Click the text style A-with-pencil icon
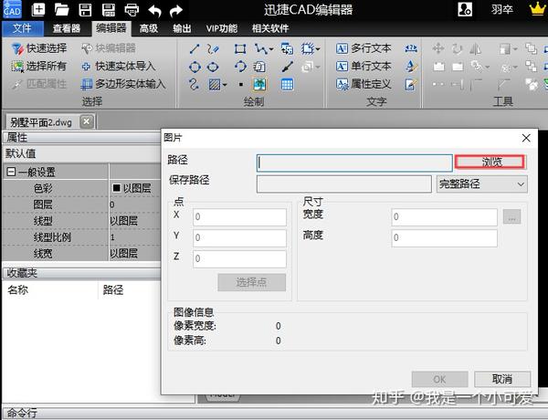 [x=411, y=66]
